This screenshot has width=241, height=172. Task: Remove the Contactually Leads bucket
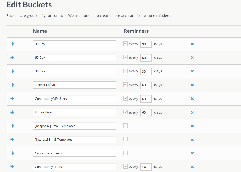[x=192, y=167]
